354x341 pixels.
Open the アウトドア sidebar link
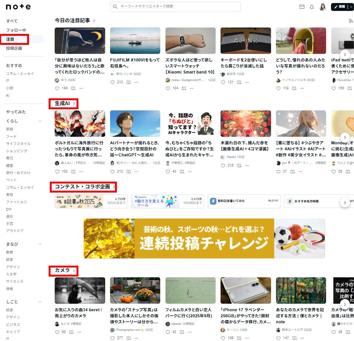point(15,231)
